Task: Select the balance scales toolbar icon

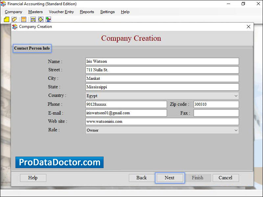Action: [33, 19]
